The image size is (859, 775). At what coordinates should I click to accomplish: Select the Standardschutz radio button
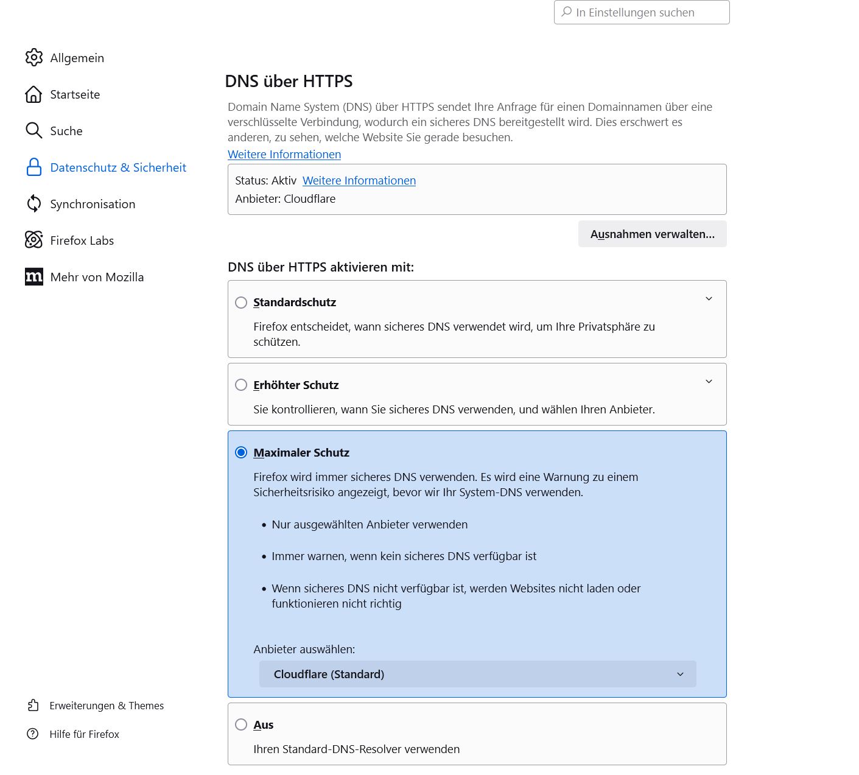[241, 303]
